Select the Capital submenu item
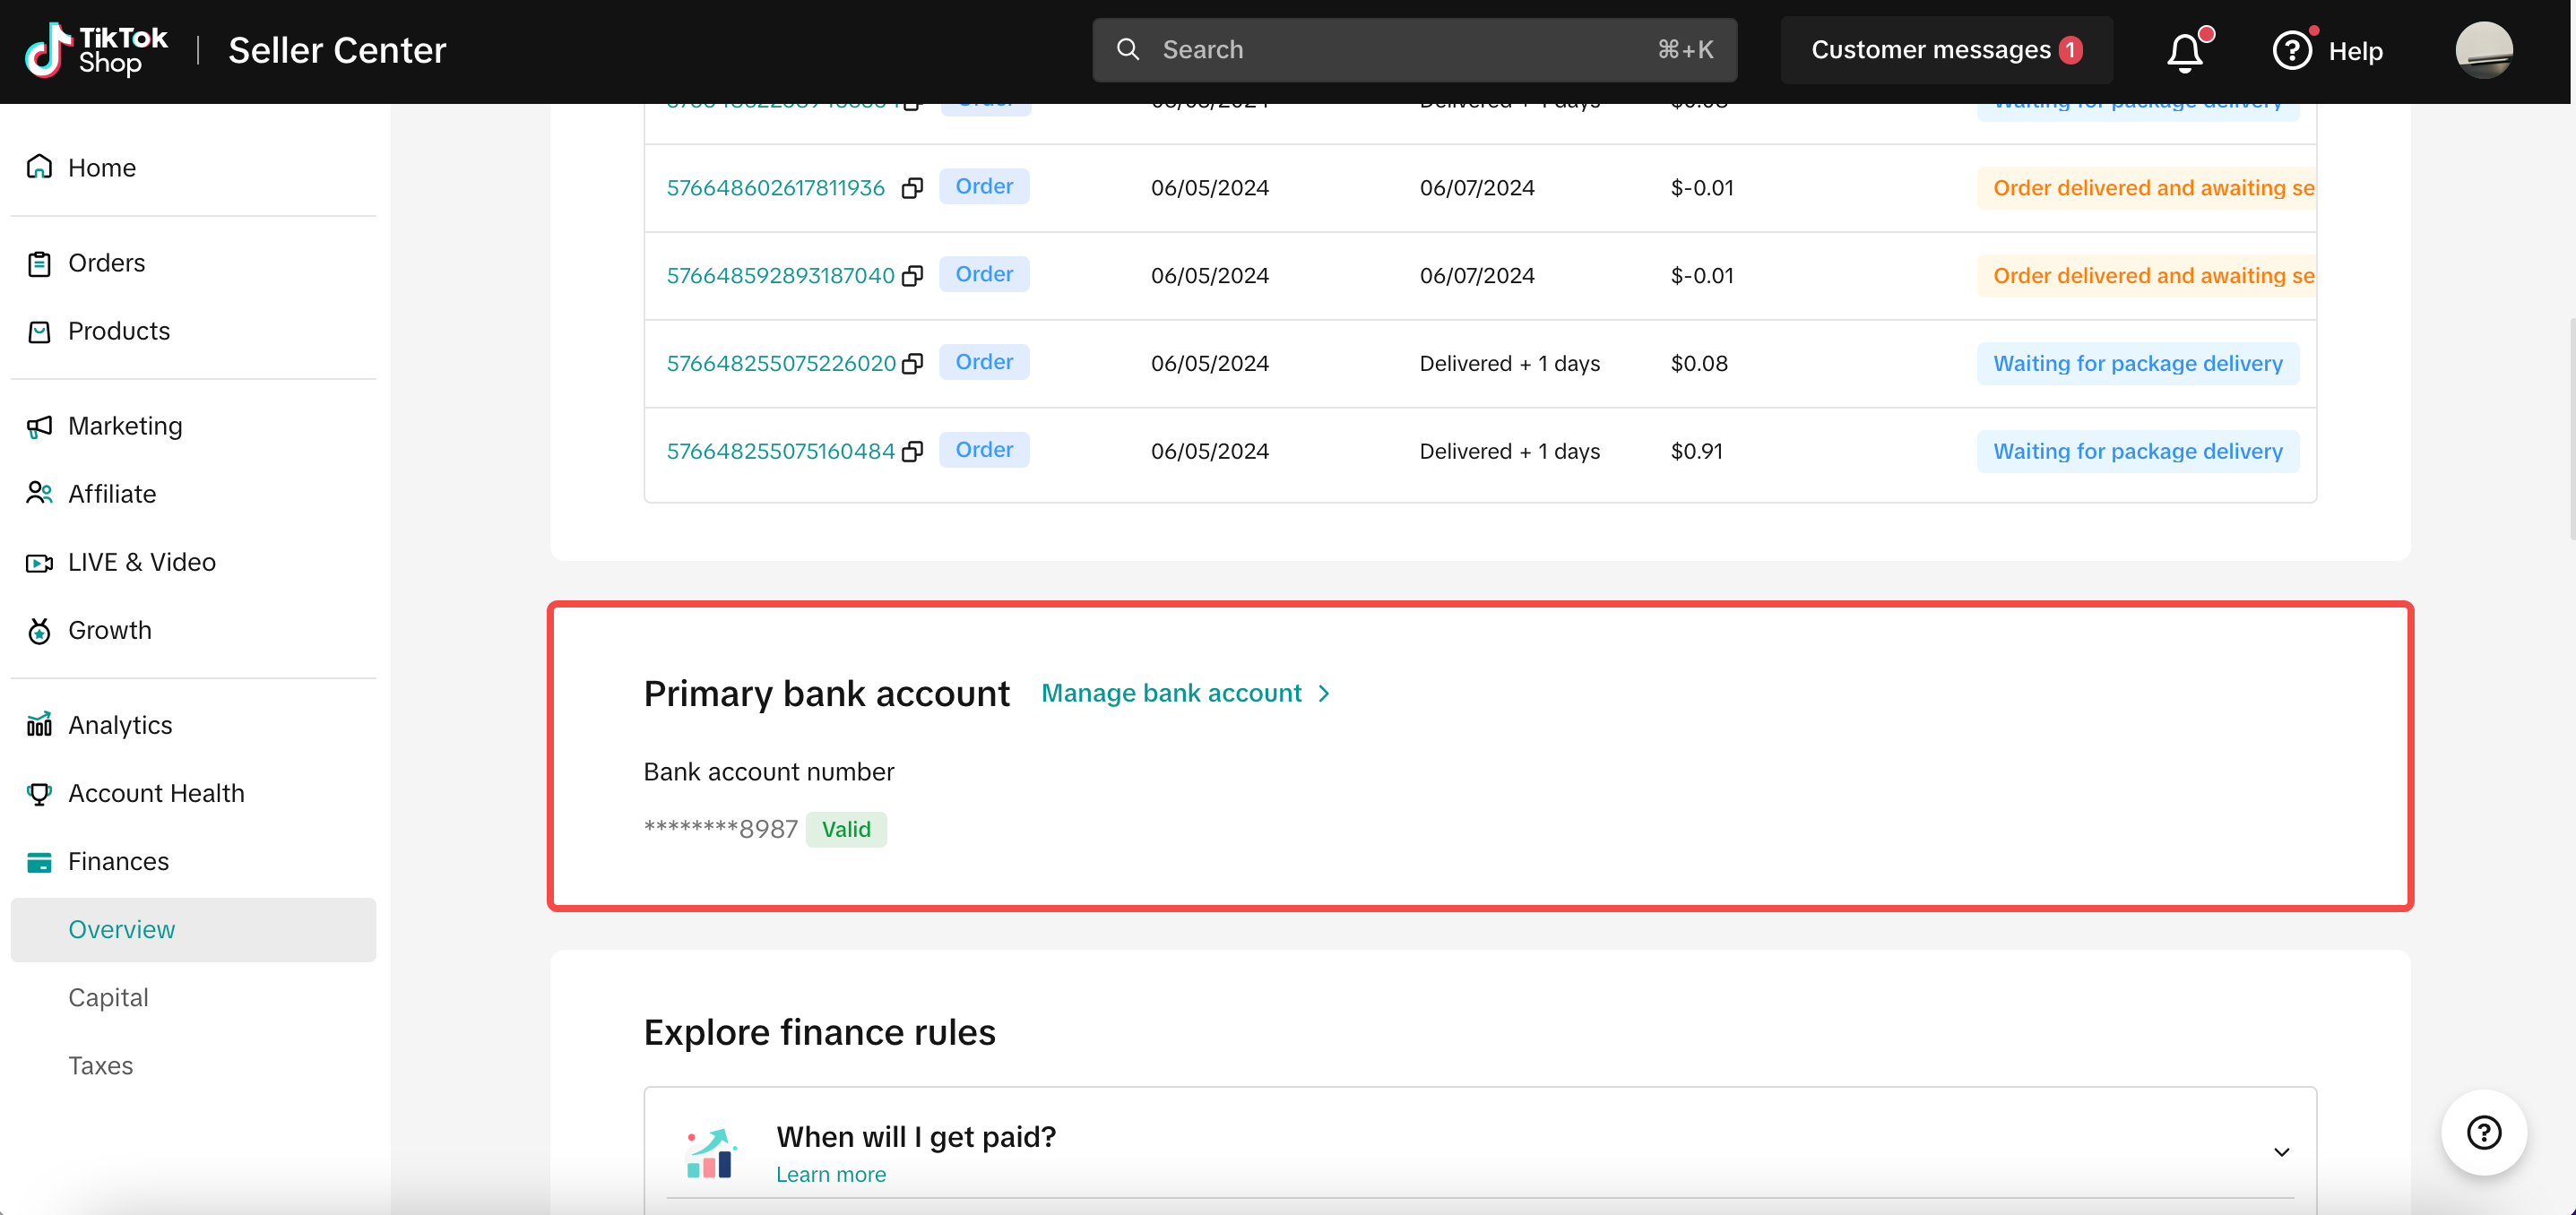The image size is (2576, 1215). [x=108, y=997]
